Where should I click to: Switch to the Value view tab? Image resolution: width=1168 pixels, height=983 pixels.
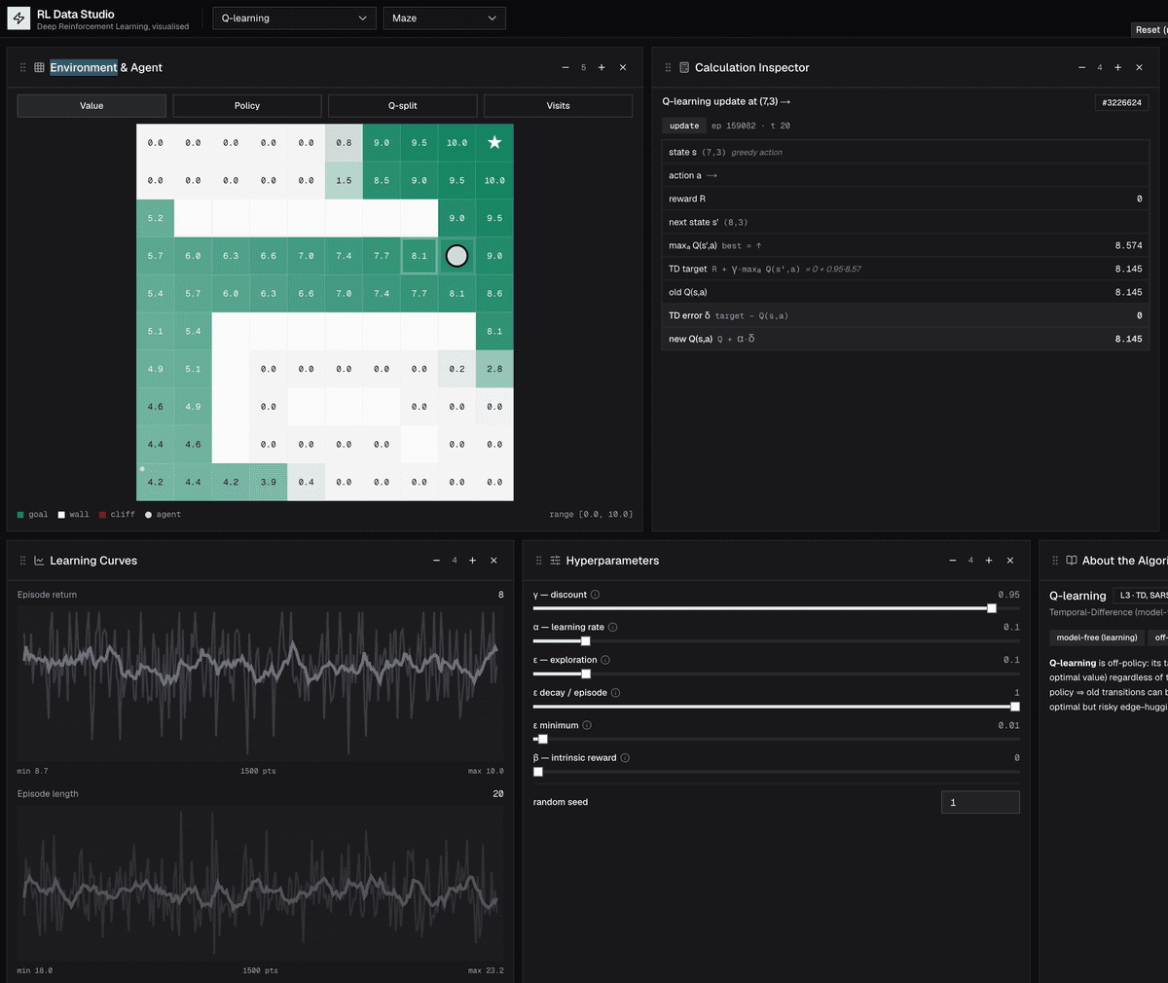pos(91,105)
